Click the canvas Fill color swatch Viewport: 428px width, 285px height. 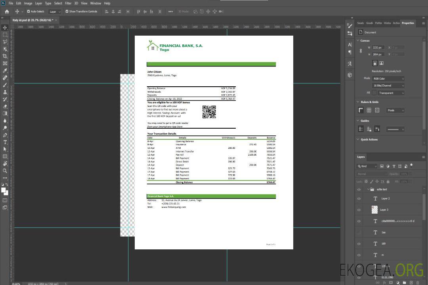click(x=374, y=93)
